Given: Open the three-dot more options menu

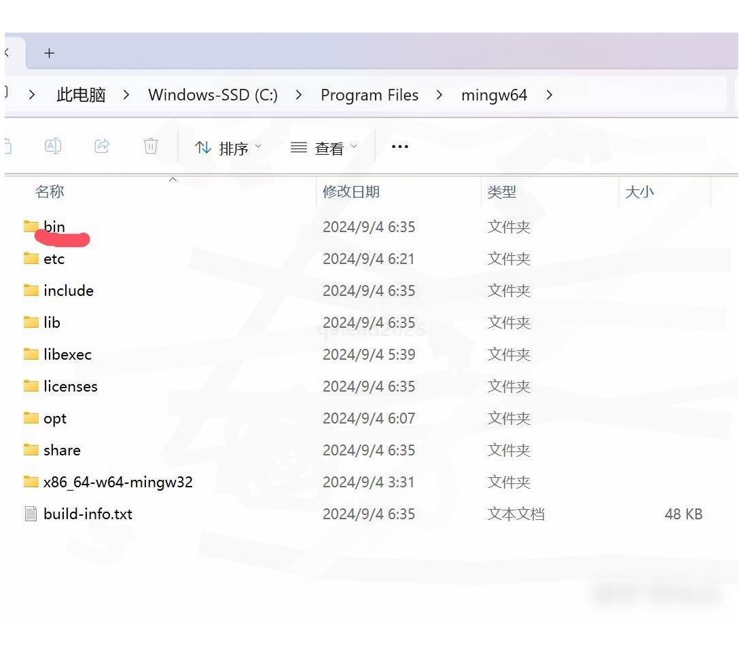Looking at the screenshot, I should (x=400, y=147).
